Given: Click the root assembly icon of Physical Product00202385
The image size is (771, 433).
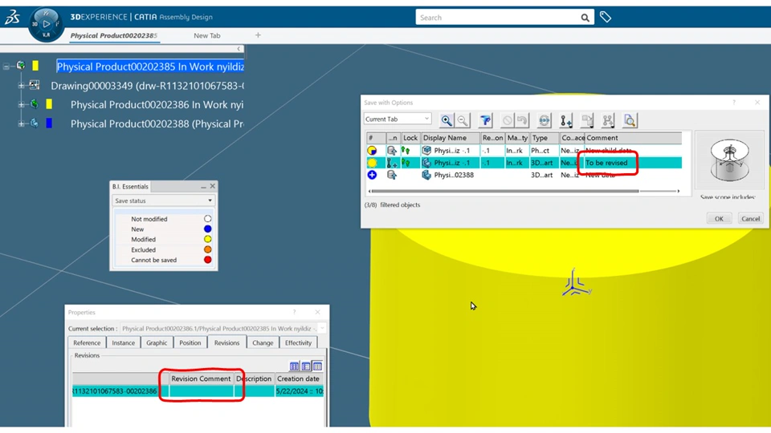Looking at the screenshot, I should (21, 65).
